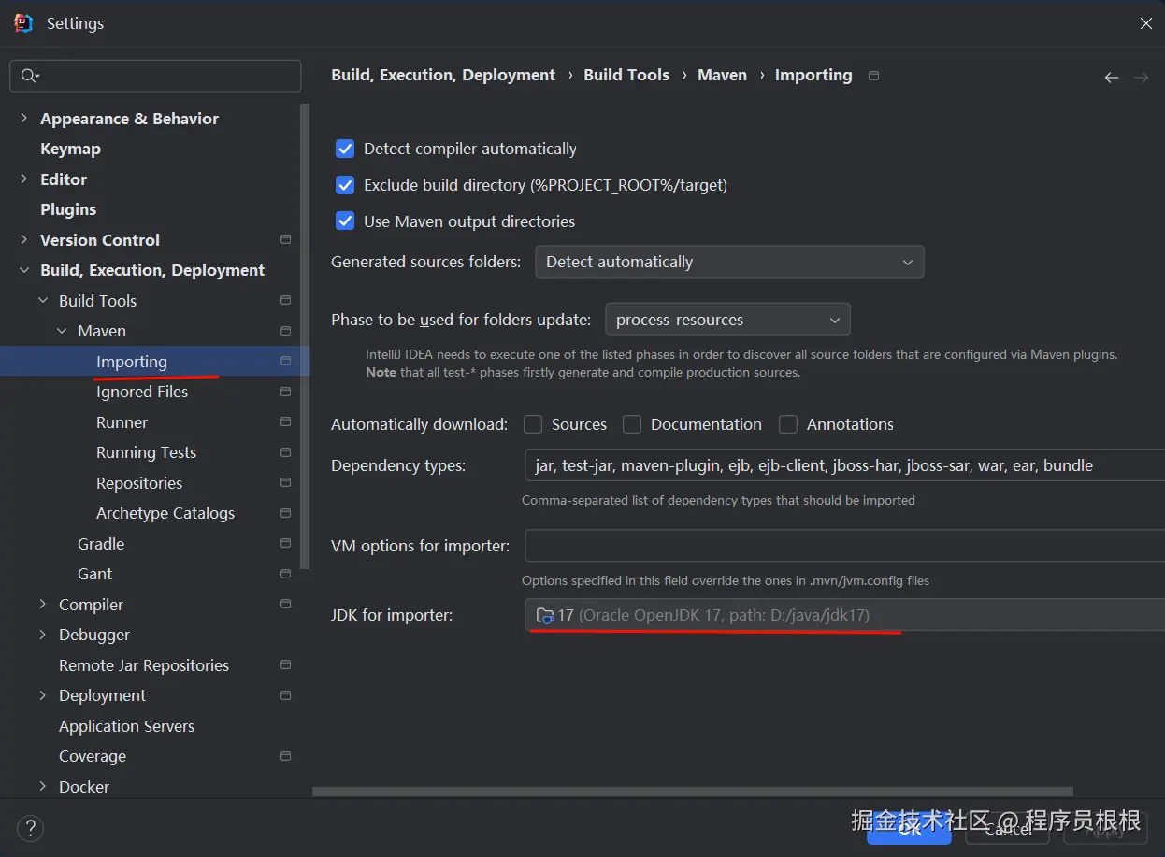Select Runner under Maven
The width and height of the screenshot is (1165, 857).
[122, 422]
